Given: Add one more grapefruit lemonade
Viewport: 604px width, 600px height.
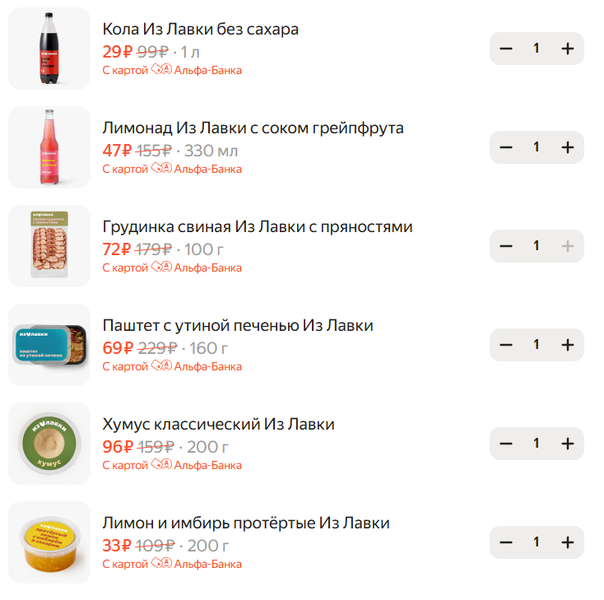Looking at the screenshot, I should tap(567, 147).
